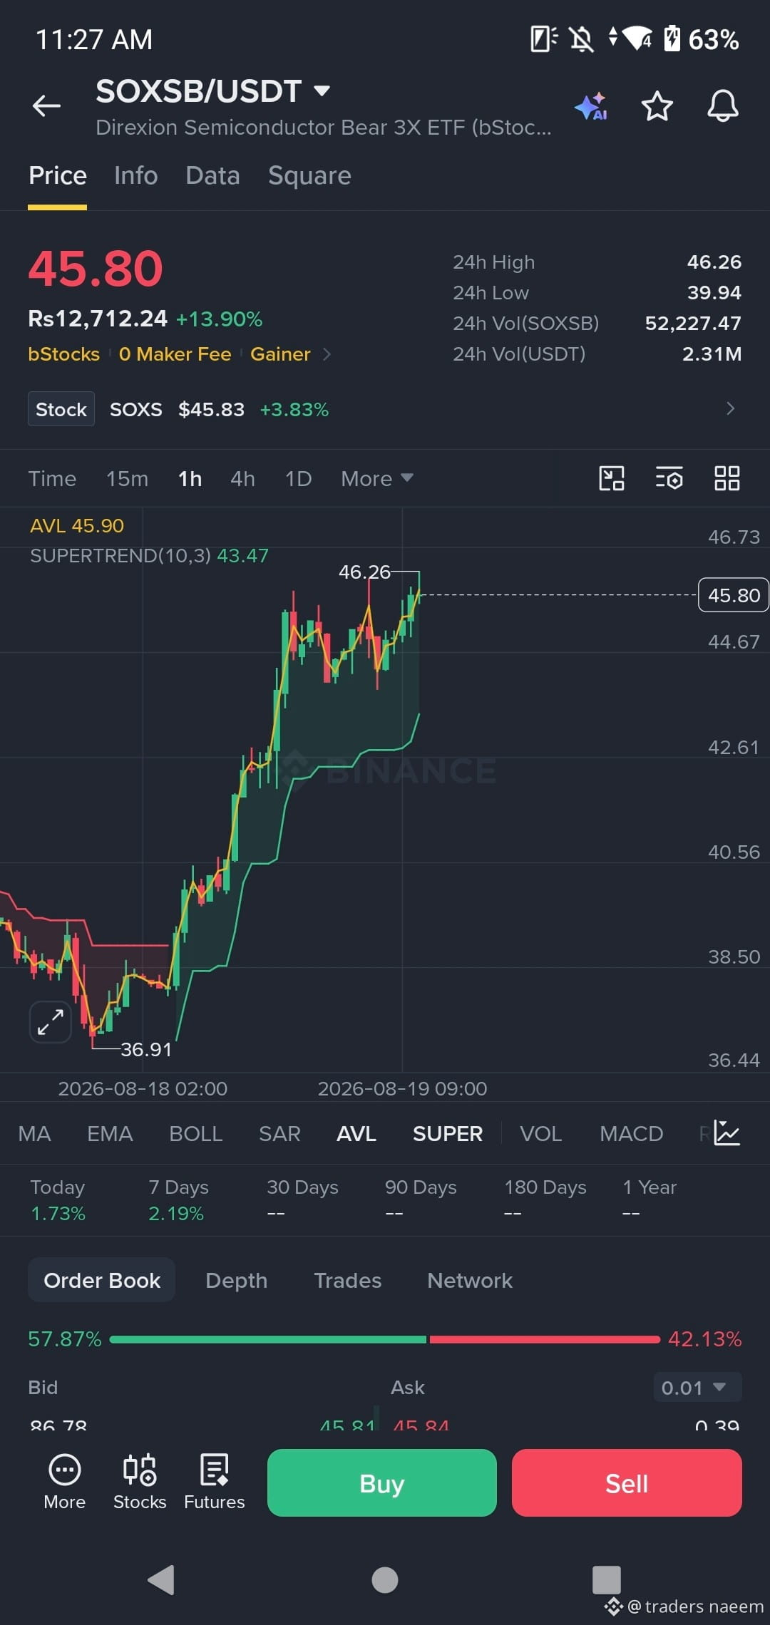
Task: Open the Order Book tab
Action: (102, 1280)
